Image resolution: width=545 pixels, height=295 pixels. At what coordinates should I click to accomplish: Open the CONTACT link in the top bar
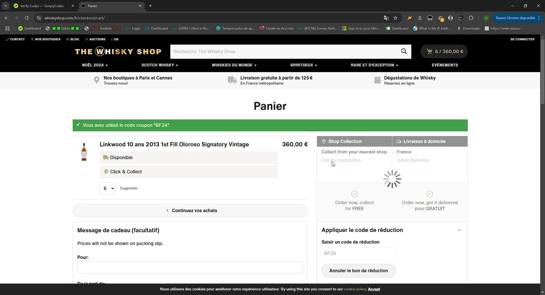coord(15,39)
